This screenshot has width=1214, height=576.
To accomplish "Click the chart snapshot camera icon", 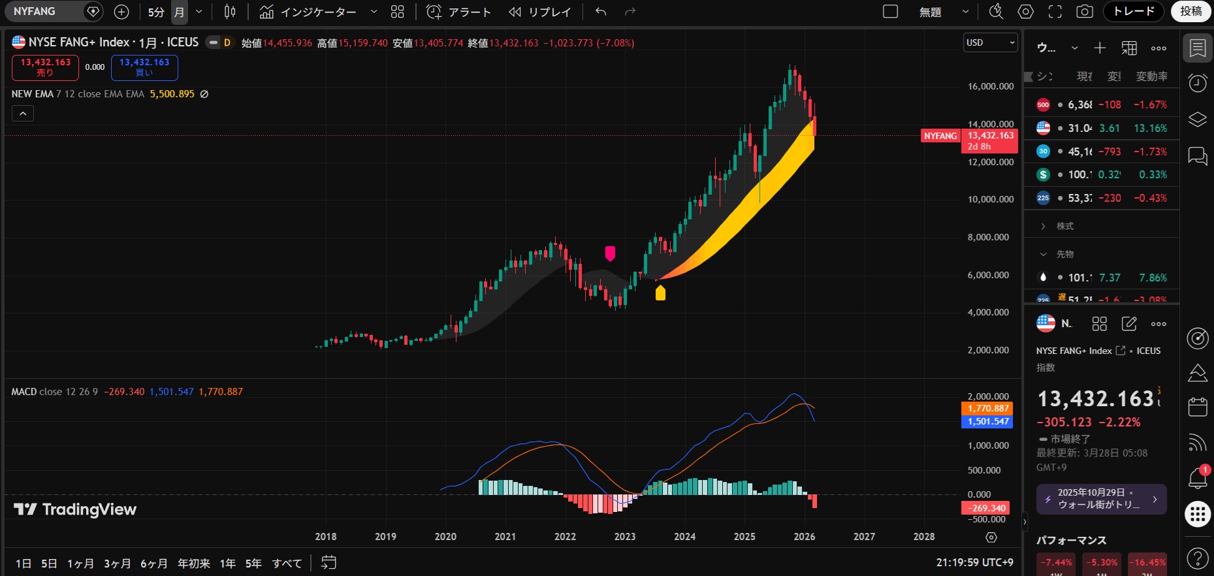I will (x=1085, y=12).
